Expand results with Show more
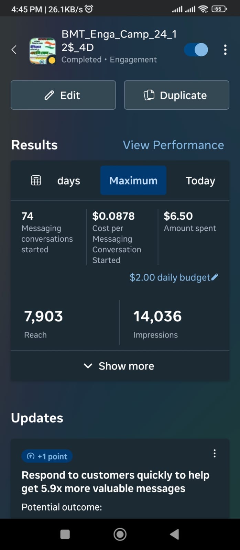This screenshot has height=550, width=240. [120, 366]
